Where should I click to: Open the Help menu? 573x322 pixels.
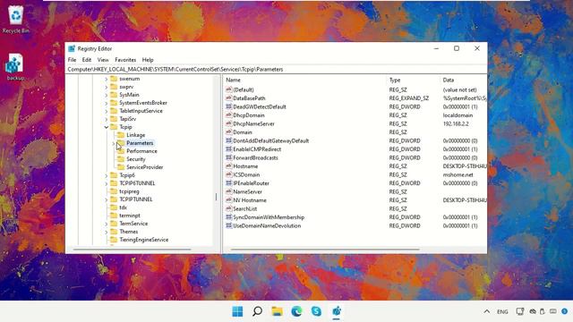tap(148, 60)
